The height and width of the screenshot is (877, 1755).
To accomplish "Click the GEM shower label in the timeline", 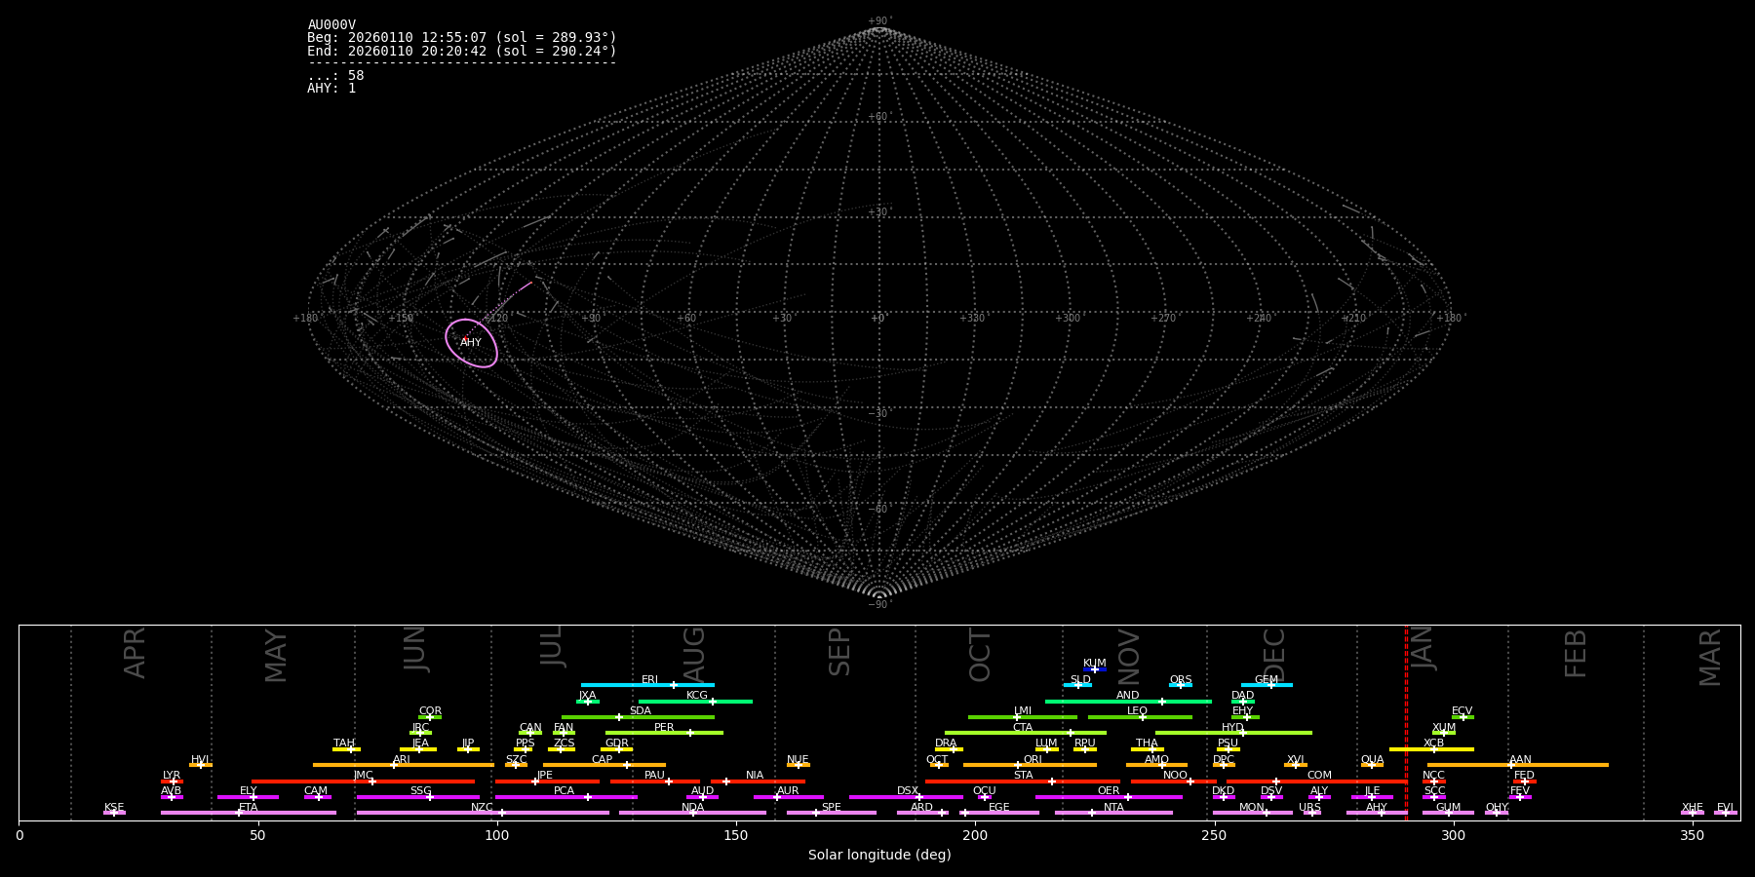I will [x=1266, y=680].
